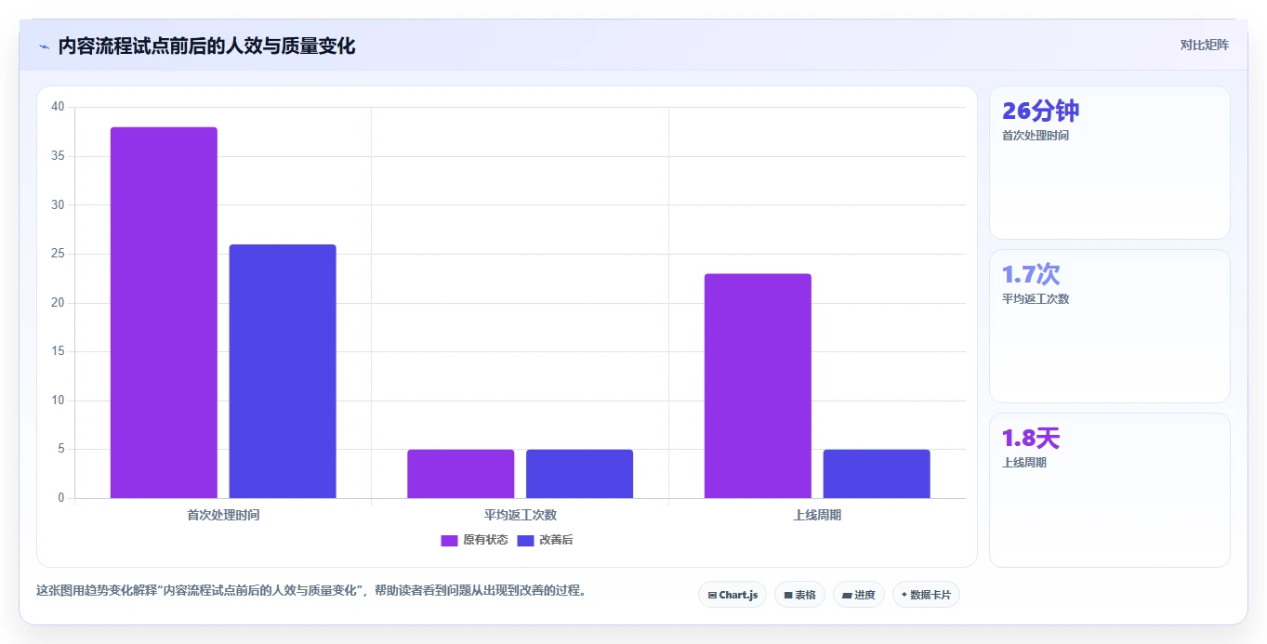Click the lightning icon beside the chart title
This screenshot has width=1267, height=644.
tap(44, 46)
